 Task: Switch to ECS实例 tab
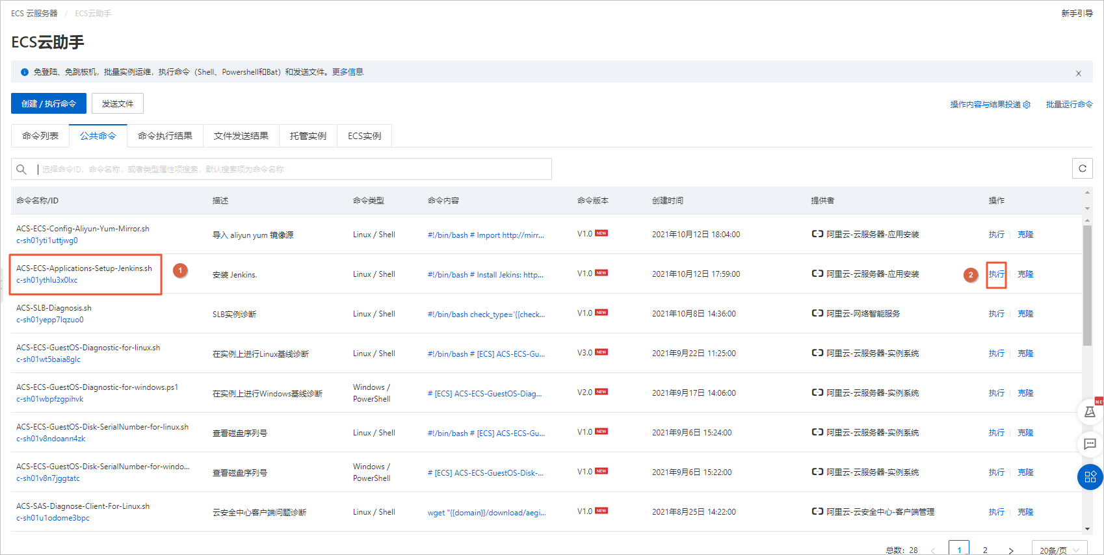[365, 136]
